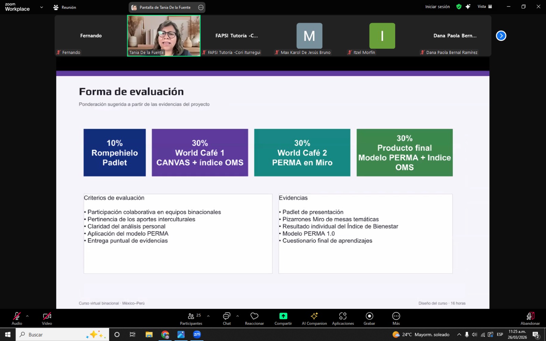Open the Reaccionar reactions icon
Viewport: 546px width, 341px height.
(254, 316)
